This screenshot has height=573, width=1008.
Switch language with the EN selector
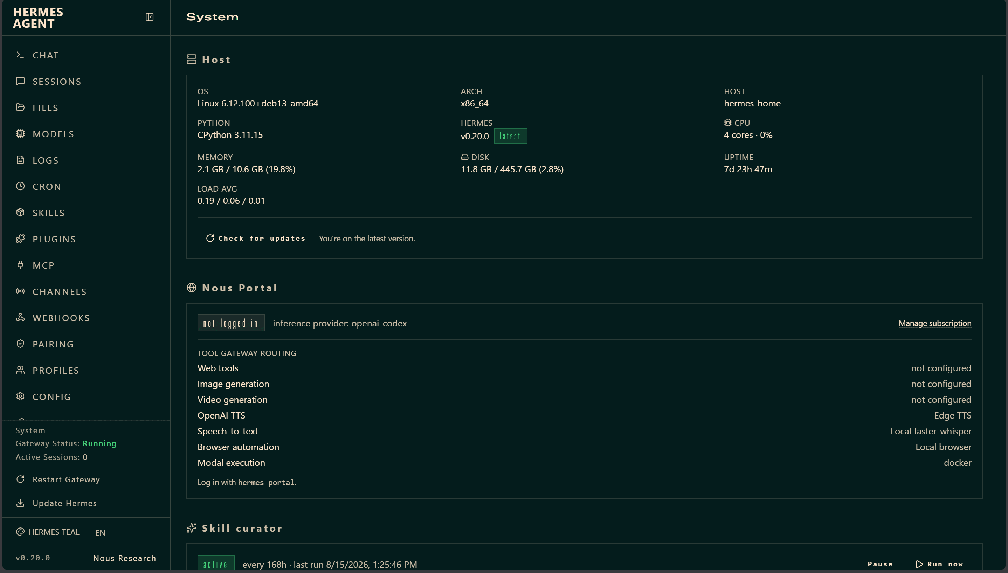(100, 532)
